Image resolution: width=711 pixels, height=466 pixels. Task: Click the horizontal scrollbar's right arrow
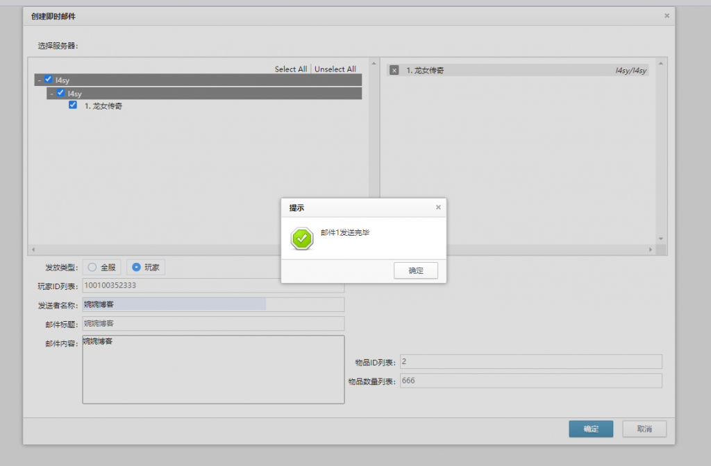(651, 250)
